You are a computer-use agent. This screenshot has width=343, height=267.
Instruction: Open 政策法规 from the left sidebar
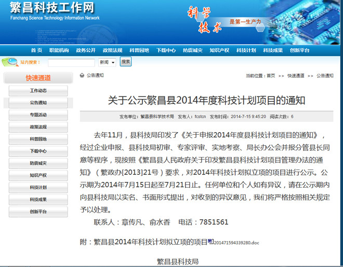[38, 127]
